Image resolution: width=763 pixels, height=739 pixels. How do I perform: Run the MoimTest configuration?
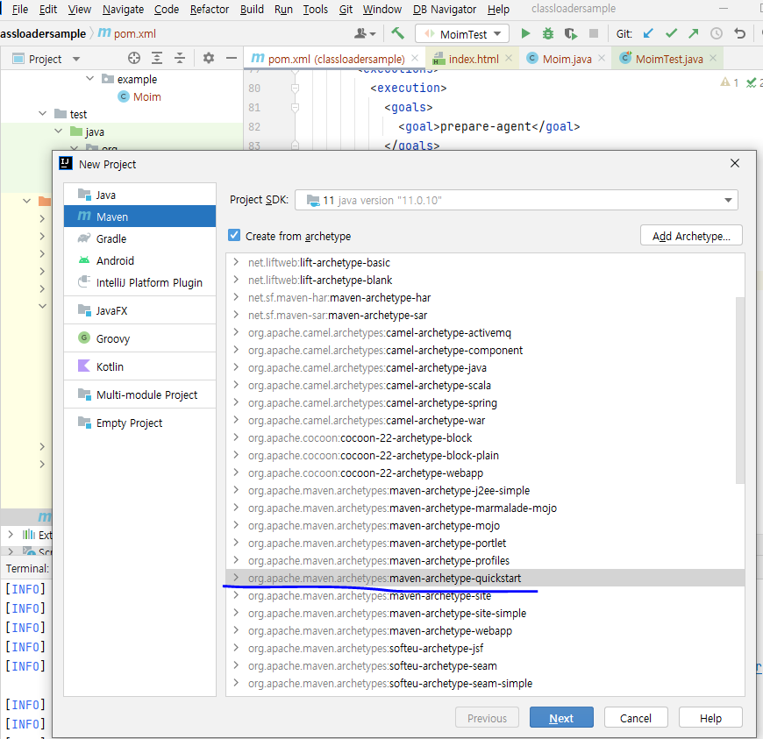pyautogui.click(x=525, y=33)
